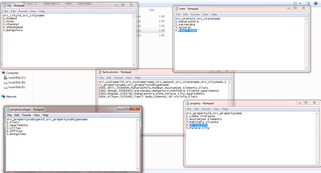Image resolution: width=321 pixels, height=173 pixels.
Task: Click the '3,Villas' line in propertysubtype Notepad
Action: (x=14, y=128)
